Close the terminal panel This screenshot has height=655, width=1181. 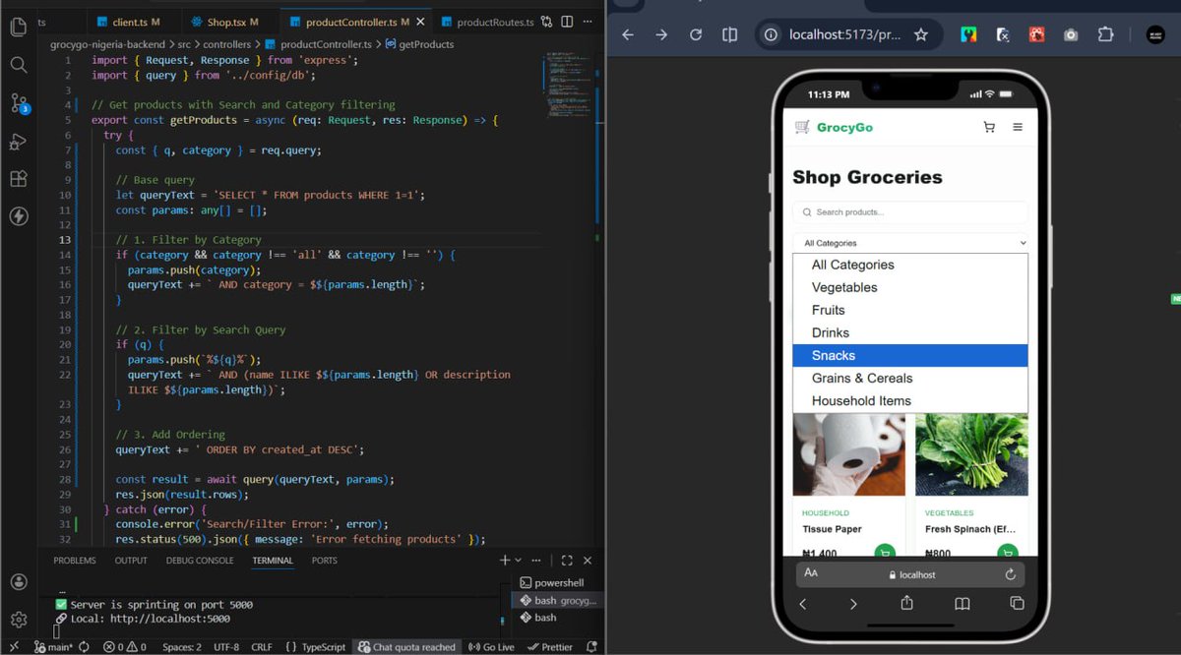tap(588, 561)
